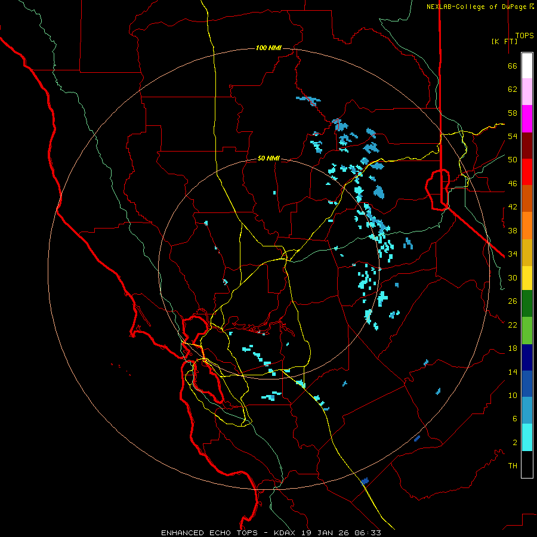This screenshot has height=537, width=537.
Task: Click the legend value 26
Action: (x=513, y=301)
